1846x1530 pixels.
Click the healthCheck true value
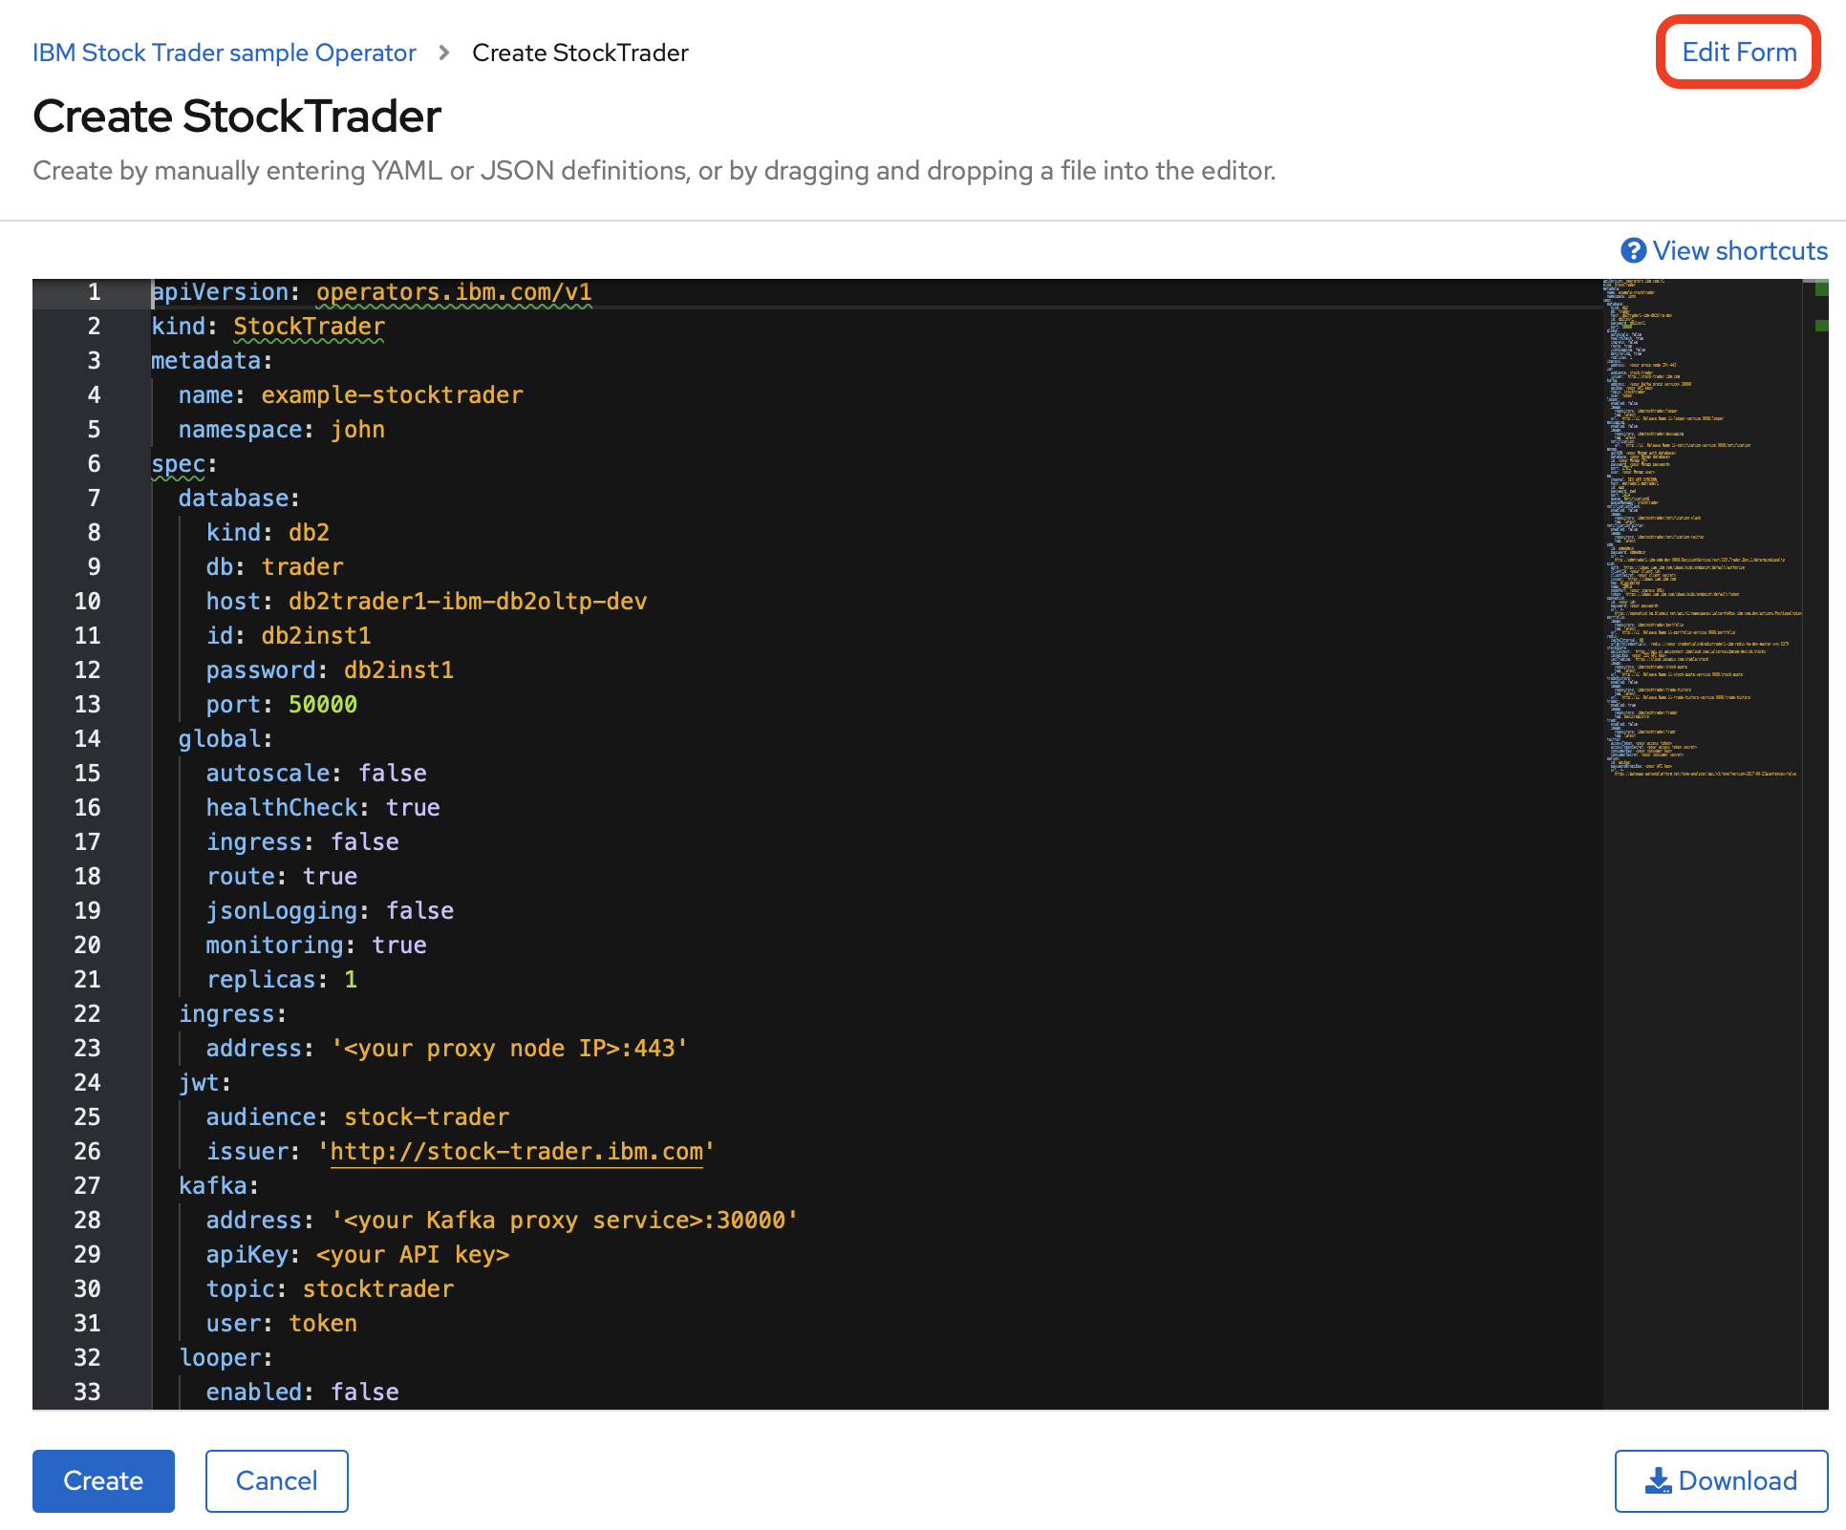pyautogui.click(x=413, y=808)
